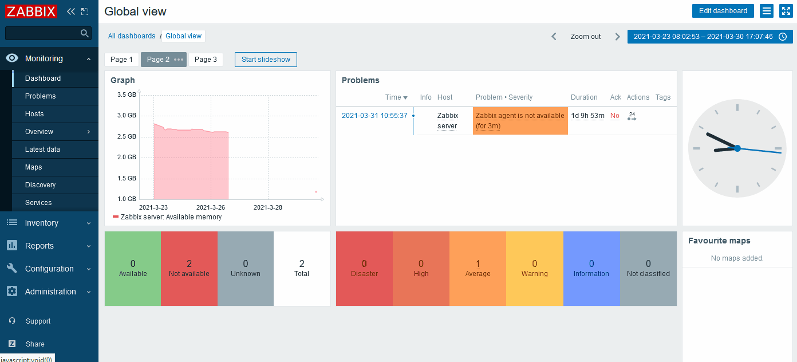The image size is (797, 362).
Task: Sort problems by Time column
Action: 396,97
